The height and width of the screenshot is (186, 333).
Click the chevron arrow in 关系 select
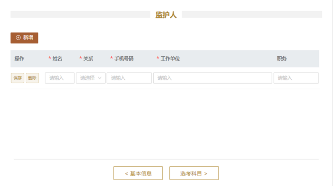pyautogui.click(x=99, y=78)
